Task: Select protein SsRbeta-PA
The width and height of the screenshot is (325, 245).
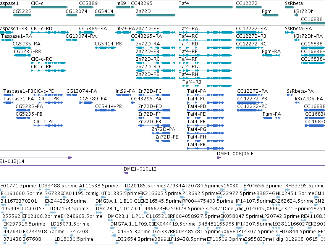Action: pos(290,95)
